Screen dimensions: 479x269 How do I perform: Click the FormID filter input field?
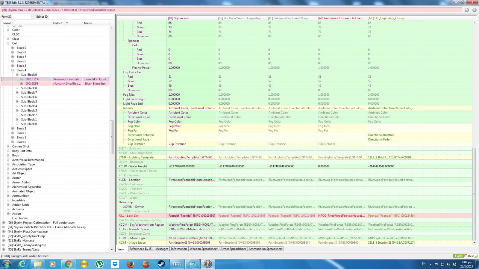coord(22,17)
